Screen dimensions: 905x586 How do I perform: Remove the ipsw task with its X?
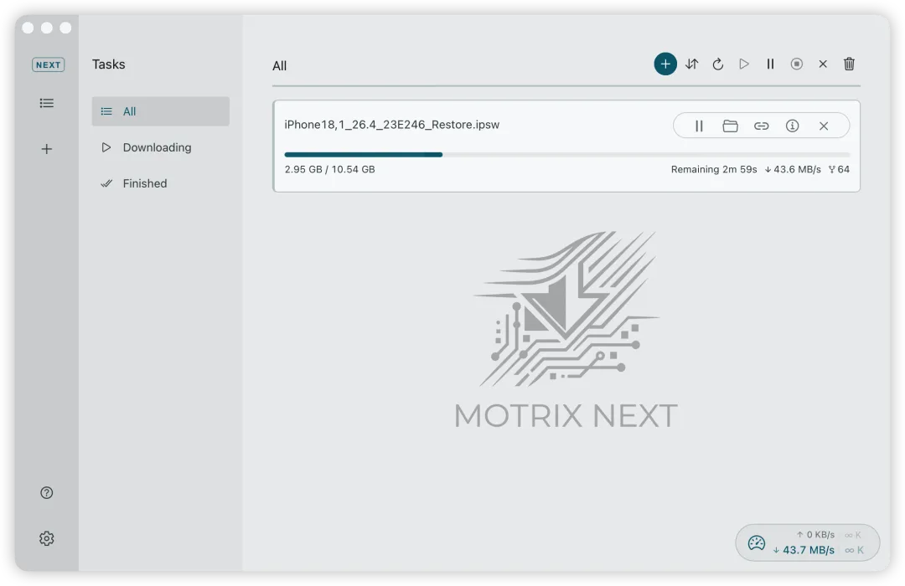[x=824, y=126]
